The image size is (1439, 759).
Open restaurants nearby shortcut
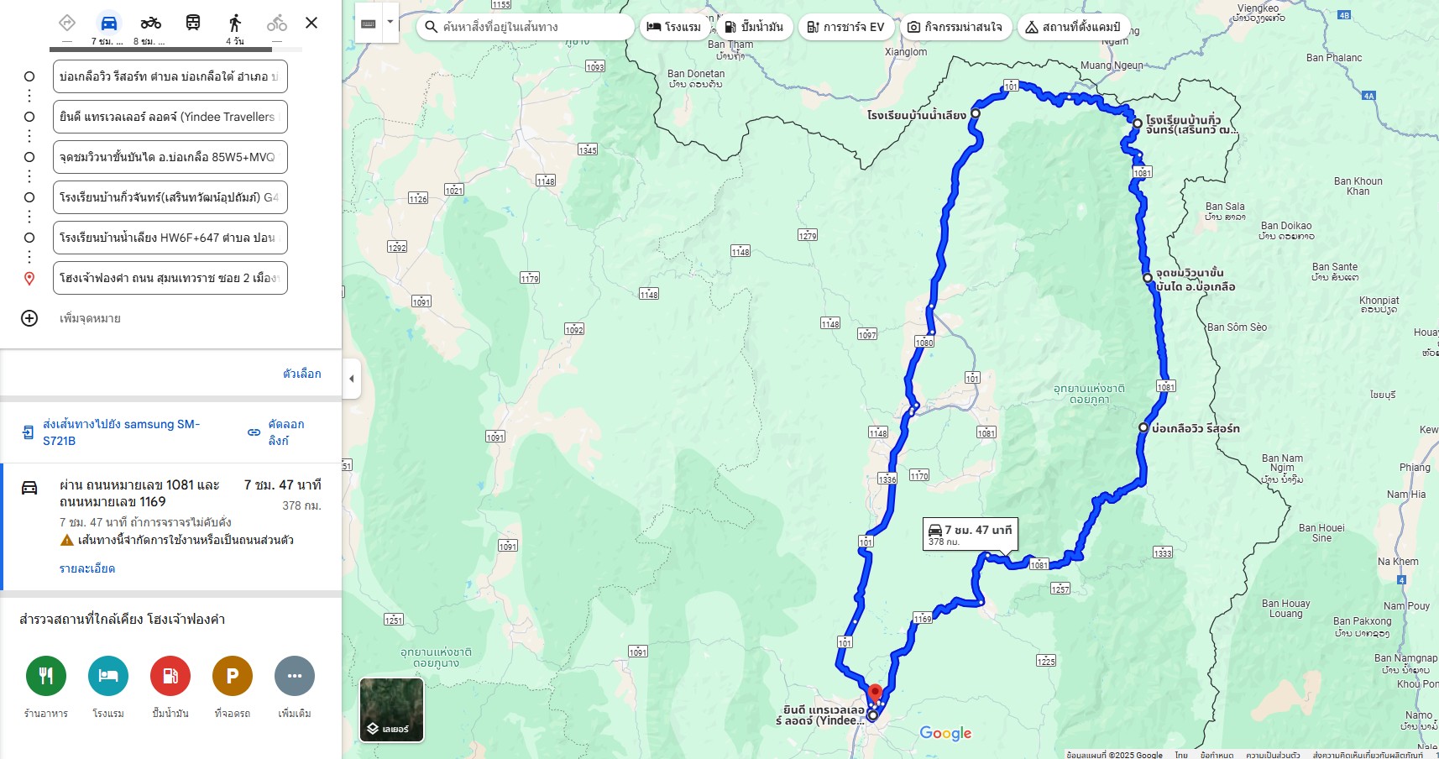46,676
